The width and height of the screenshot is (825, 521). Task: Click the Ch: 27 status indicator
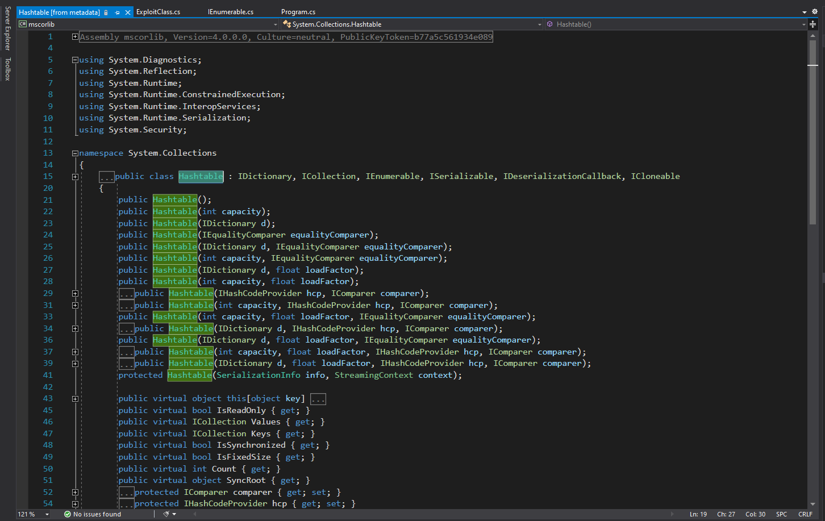(726, 514)
